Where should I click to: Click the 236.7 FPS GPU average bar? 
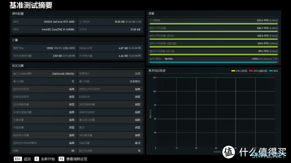(x=213, y=31)
